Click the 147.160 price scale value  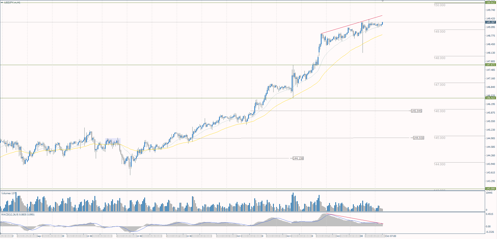click(x=490, y=79)
